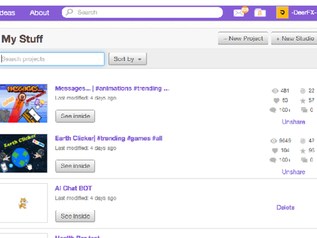Open the -DeerFX- account menu
The width and height of the screenshot is (317, 238).
304,13
